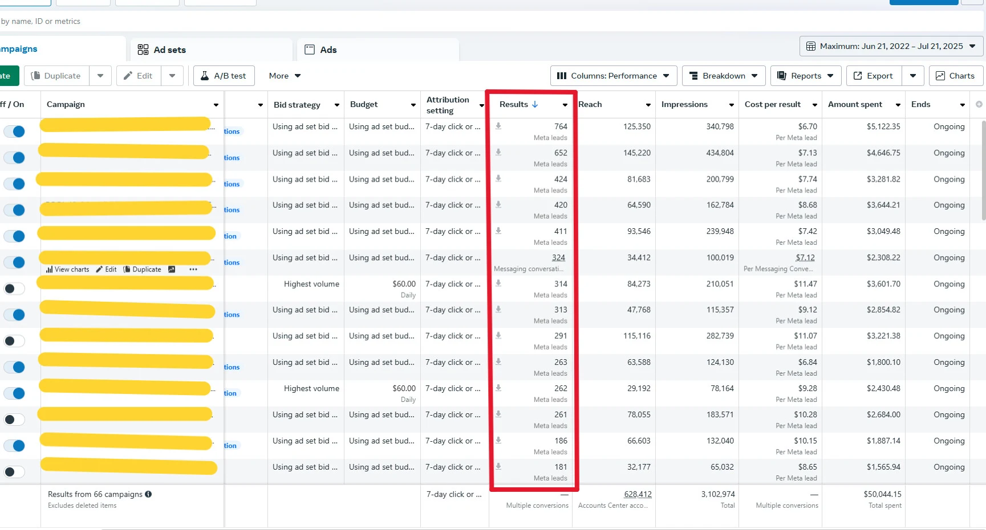Enable the toggle for the $3,601.70 campaign

[14, 289]
